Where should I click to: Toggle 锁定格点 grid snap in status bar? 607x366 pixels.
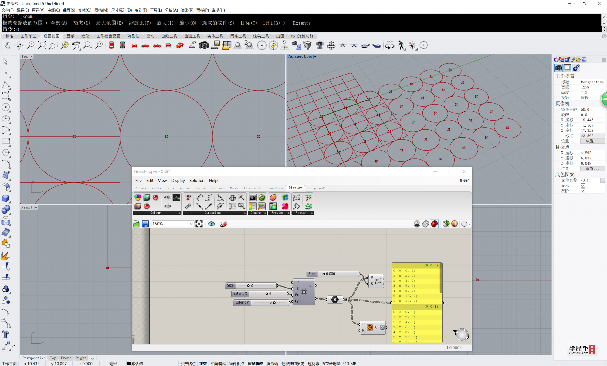[x=188, y=364]
